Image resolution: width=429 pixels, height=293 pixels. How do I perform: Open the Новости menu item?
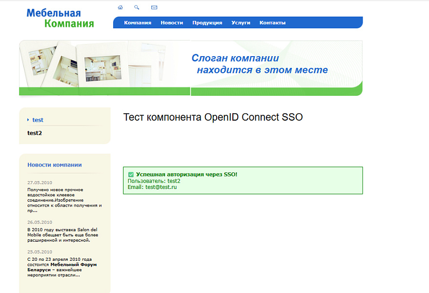click(x=172, y=22)
